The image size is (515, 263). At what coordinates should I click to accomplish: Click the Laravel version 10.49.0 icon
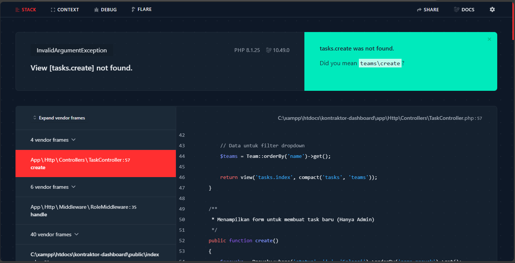(x=268, y=50)
